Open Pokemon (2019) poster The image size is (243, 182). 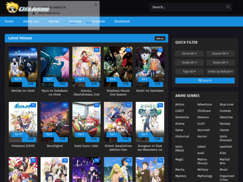(23, 122)
